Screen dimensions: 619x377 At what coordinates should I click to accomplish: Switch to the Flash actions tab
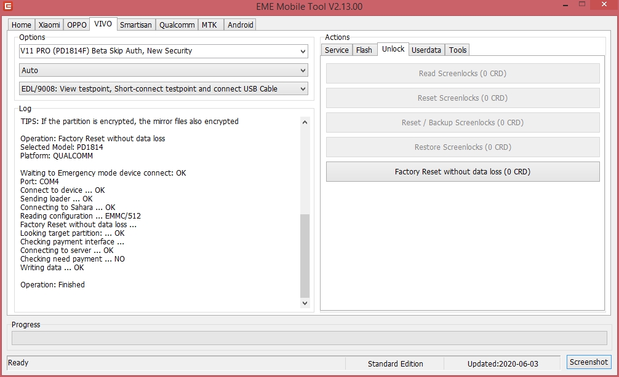(x=364, y=50)
